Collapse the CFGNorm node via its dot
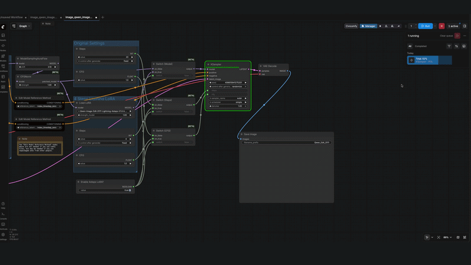The width and height of the screenshot is (471, 265). [18, 77]
